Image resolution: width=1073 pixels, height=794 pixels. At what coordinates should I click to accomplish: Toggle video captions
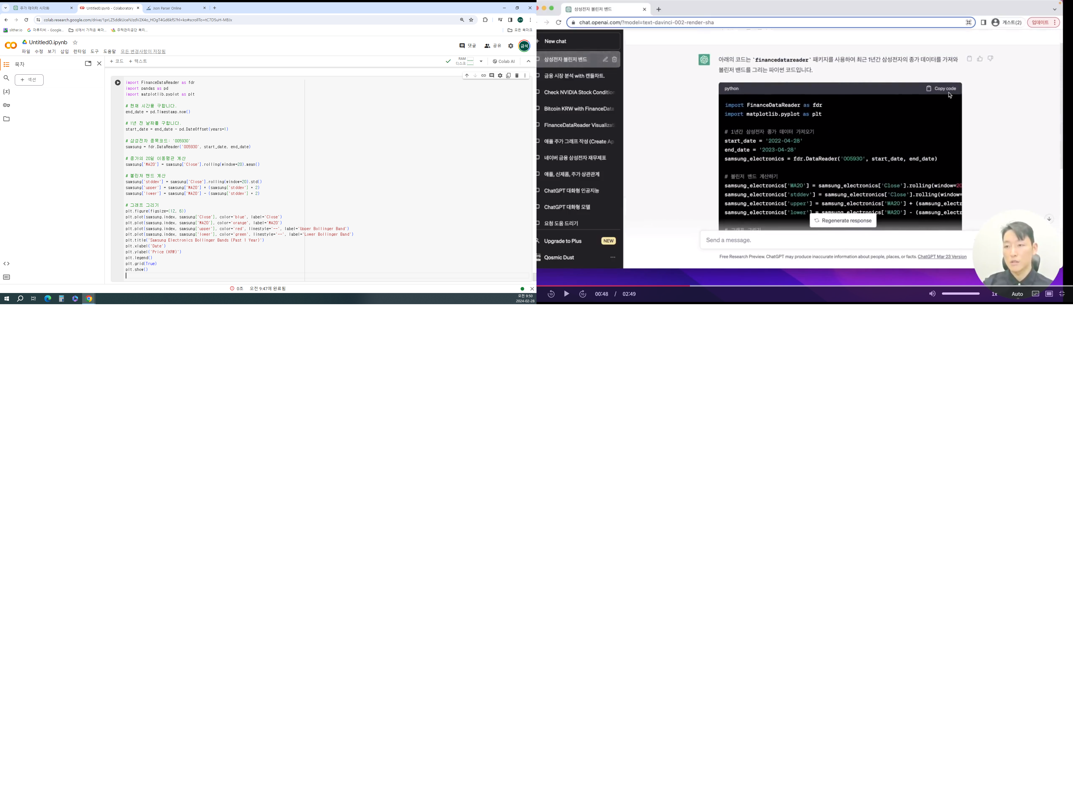pyautogui.click(x=1036, y=294)
